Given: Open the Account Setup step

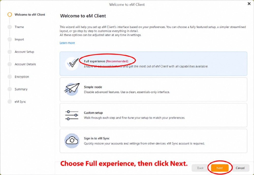Looking at the screenshot, I should pos(24,52).
